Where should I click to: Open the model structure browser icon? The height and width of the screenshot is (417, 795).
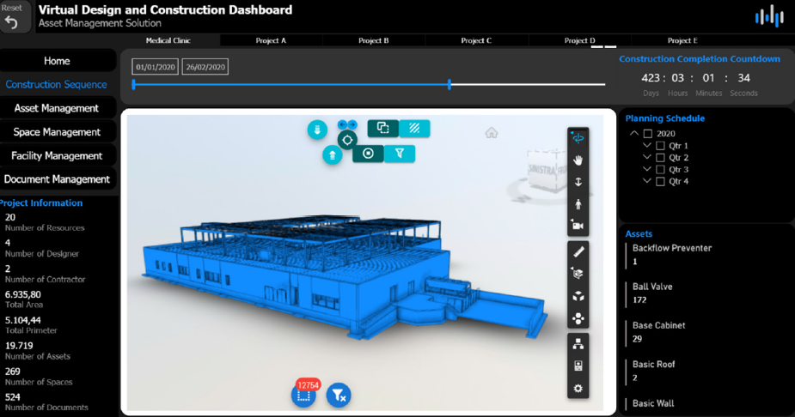point(578,344)
